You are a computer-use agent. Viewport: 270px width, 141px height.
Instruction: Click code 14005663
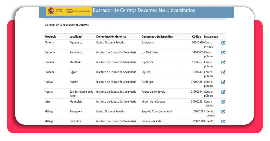pyautogui.click(x=198, y=52)
